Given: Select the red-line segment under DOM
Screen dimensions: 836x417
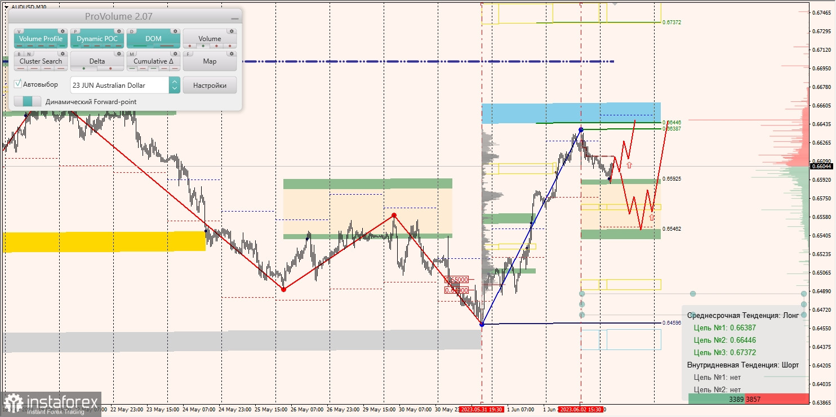Looking at the screenshot, I should (167, 46).
